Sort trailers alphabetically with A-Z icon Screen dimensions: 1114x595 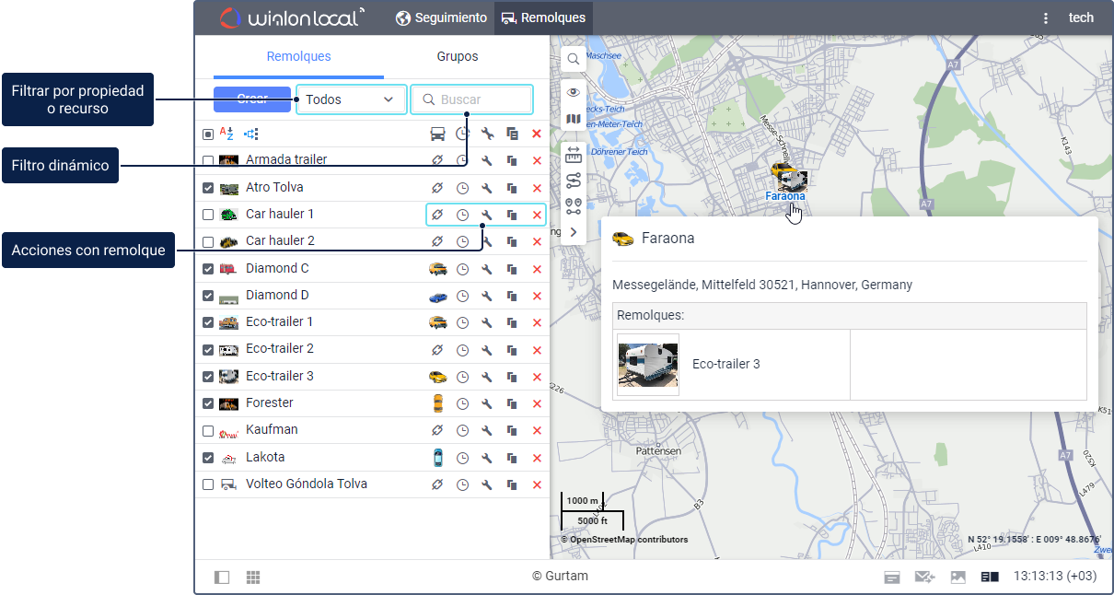pyautogui.click(x=226, y=134)
